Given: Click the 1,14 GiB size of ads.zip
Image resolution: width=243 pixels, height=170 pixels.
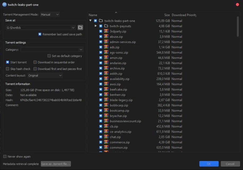Looking at the screenshot, I should (164, 47).
